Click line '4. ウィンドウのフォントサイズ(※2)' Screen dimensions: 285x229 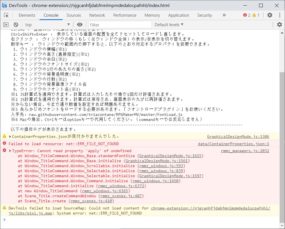[x=51, y=64]
